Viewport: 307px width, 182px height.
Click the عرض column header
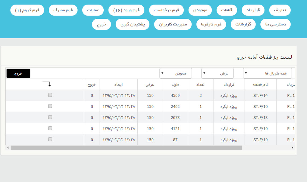coord(150,85)
